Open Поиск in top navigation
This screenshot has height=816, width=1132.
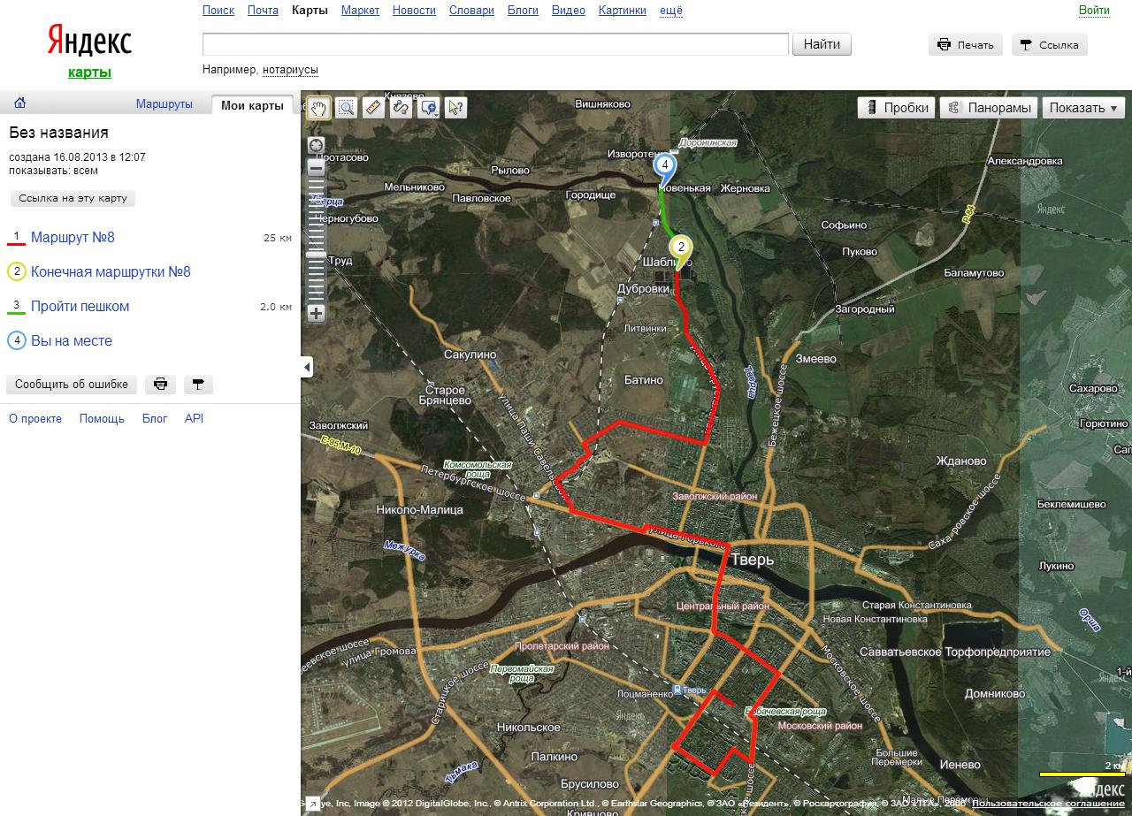point(218,11)
